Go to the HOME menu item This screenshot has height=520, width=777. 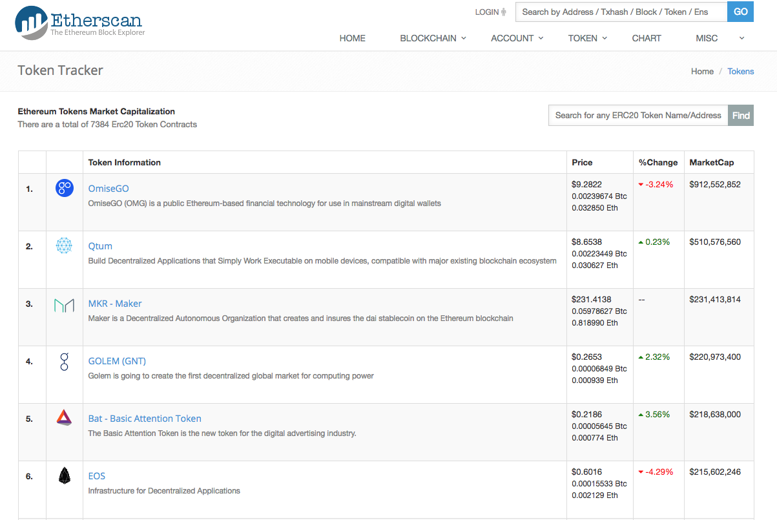[353, 38]
